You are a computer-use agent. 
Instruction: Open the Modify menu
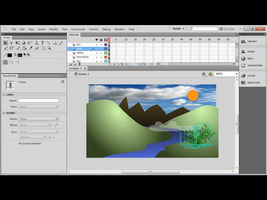tap(54, 29)
